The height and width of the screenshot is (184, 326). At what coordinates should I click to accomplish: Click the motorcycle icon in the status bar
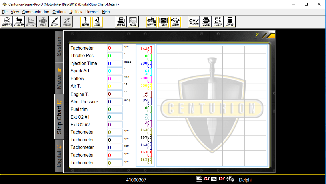(x=230, y=179)
